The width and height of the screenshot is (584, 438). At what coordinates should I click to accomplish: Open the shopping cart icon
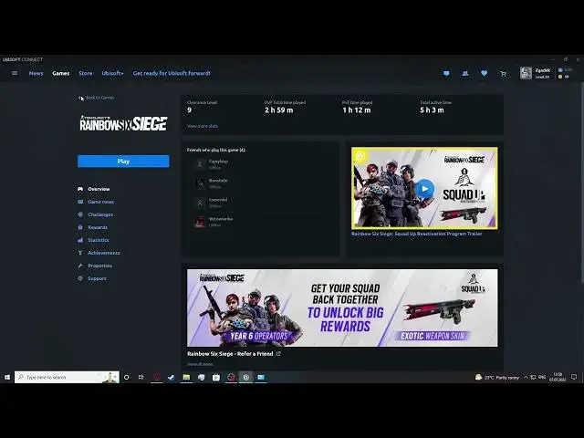503,73
